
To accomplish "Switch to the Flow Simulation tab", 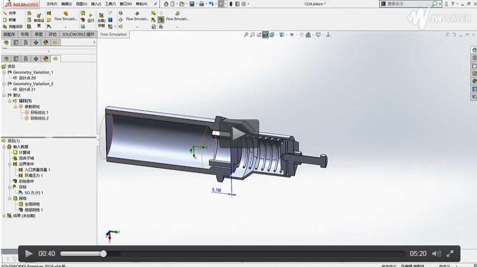I will pos(113,34).
